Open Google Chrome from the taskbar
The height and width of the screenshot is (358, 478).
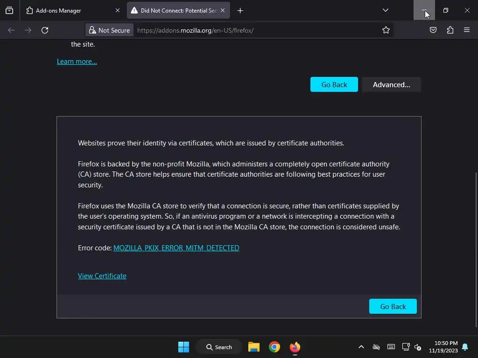[x=274, y=347]
